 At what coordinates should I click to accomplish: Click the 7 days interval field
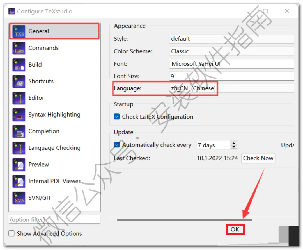[x=214, y=145]
